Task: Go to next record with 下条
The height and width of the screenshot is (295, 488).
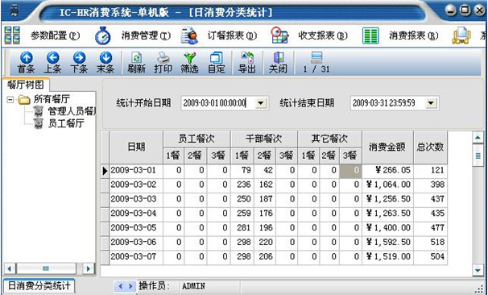Action: click(x=79, y=62)
